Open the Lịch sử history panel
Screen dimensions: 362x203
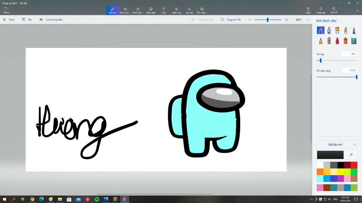[334, 11]
